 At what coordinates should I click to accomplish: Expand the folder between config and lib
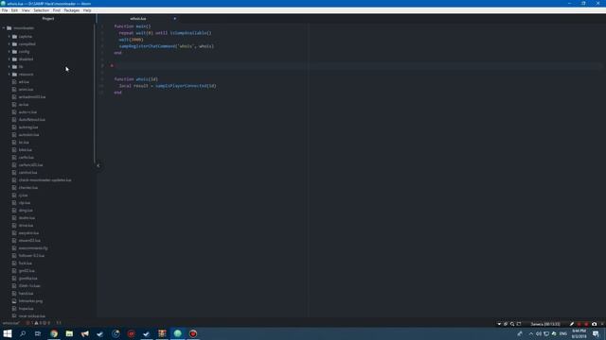point(9,59)
